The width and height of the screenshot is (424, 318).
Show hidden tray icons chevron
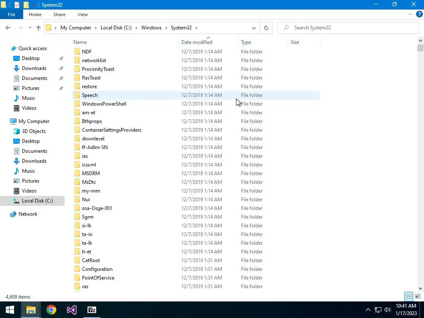368,310
